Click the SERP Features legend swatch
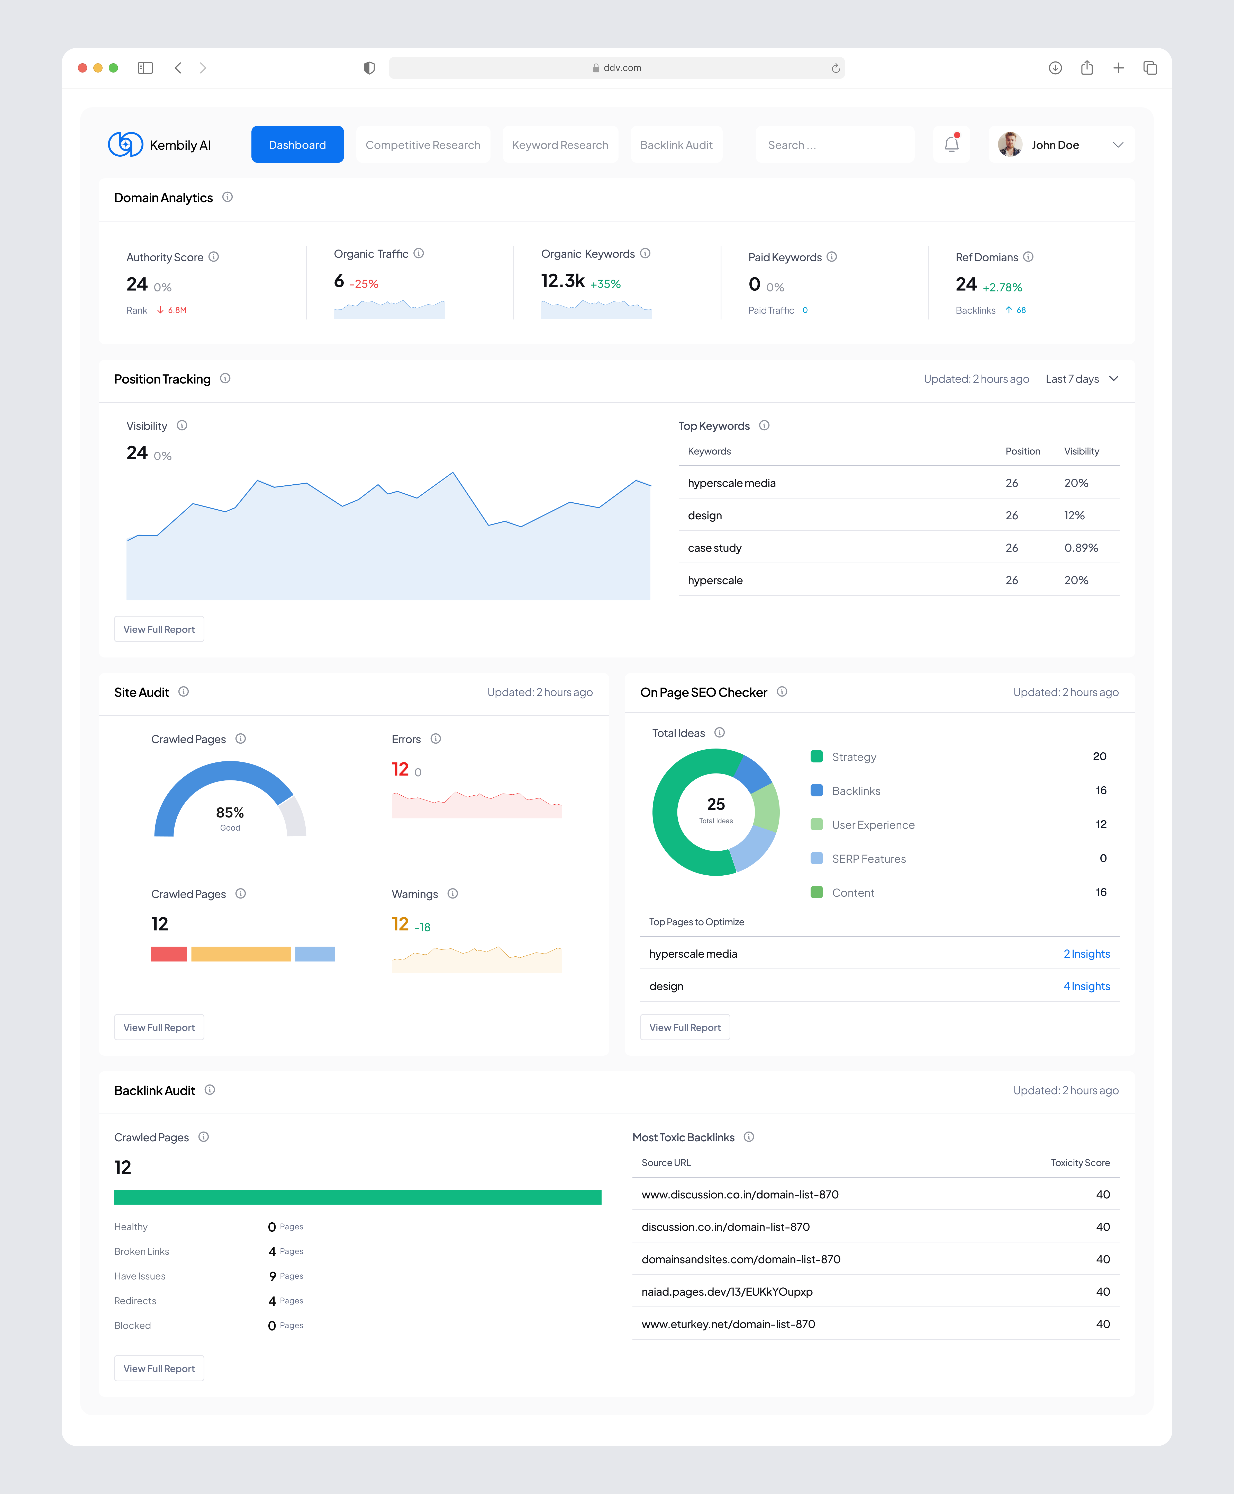Image resolution: width=1234 pixels, height=1494 pixels. tap(817, 858)
